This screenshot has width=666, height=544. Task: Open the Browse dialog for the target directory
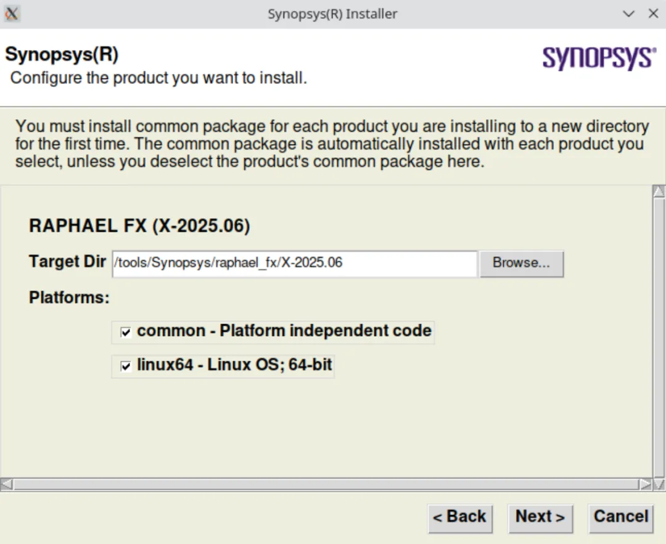point(521,263)
